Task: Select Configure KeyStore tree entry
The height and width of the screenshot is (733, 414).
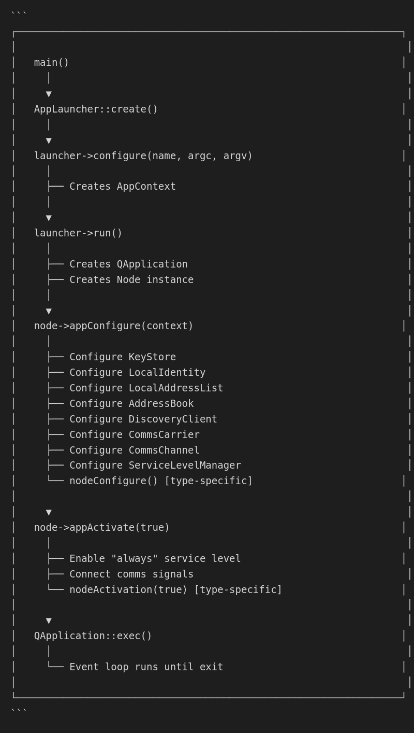Action: click(x=123, y=357)
